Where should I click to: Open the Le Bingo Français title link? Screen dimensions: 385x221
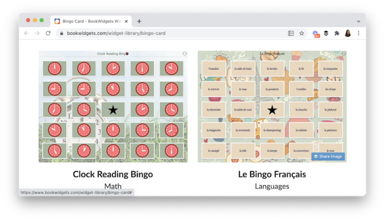point(272,174)
